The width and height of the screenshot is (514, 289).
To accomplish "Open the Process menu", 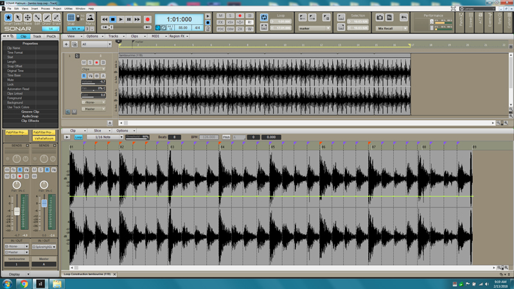I will [x=46, y=8].
